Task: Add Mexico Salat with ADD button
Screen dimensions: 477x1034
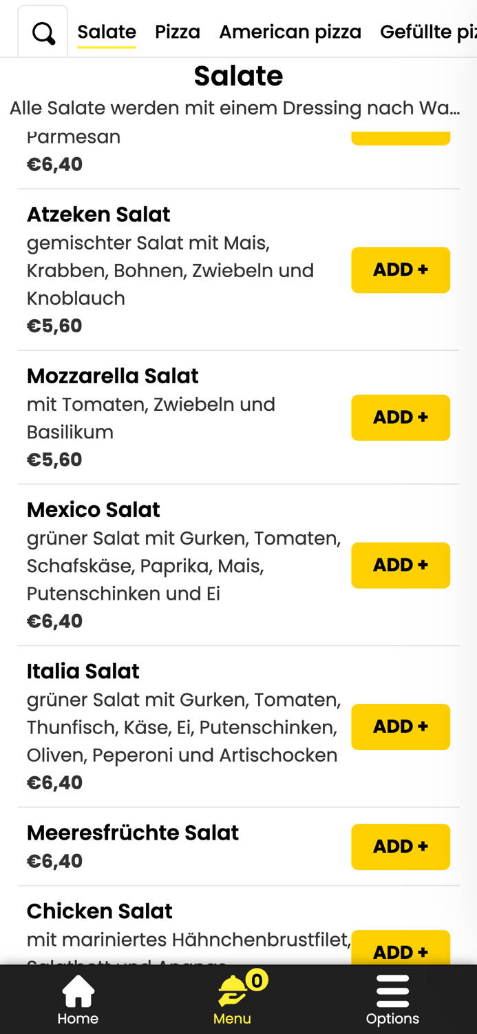Action: (x=401, y=565)
